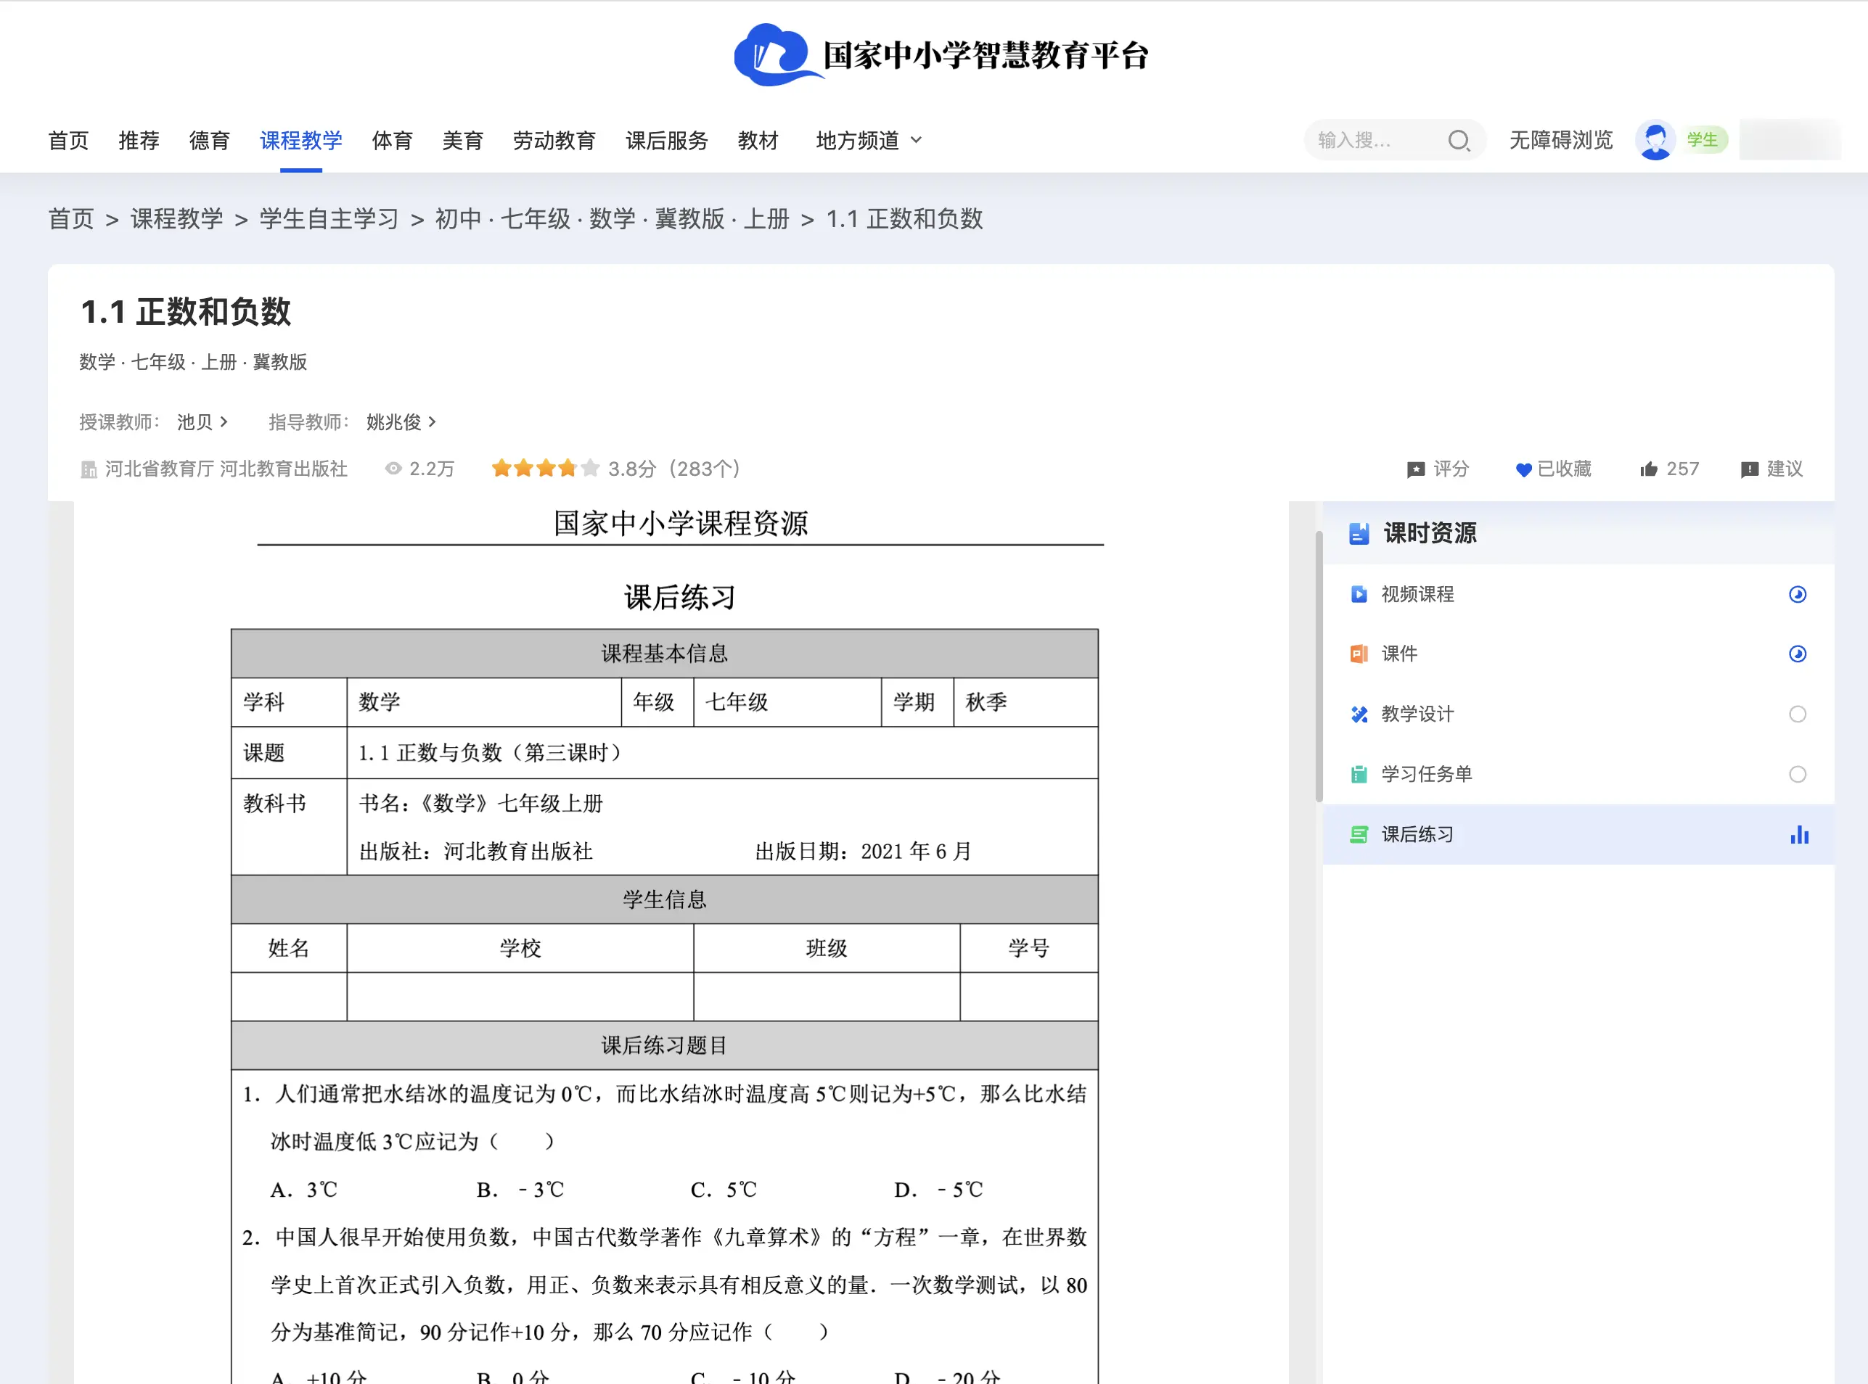This screenshot has width=1868, height=1384.
Task: Open the 教材 nav item
Action: (x=758, y=140)
